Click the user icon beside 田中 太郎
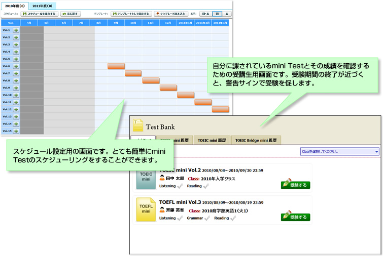 coord(162,178)
